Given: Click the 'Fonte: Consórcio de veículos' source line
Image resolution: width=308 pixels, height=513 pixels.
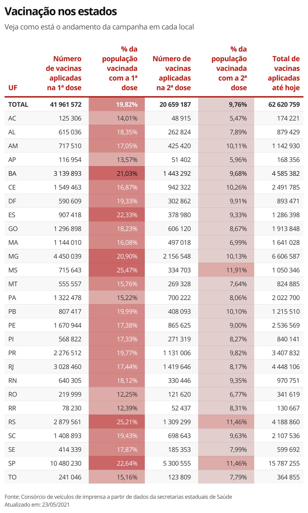Looking at the screenshot, I should coord(118,497).
